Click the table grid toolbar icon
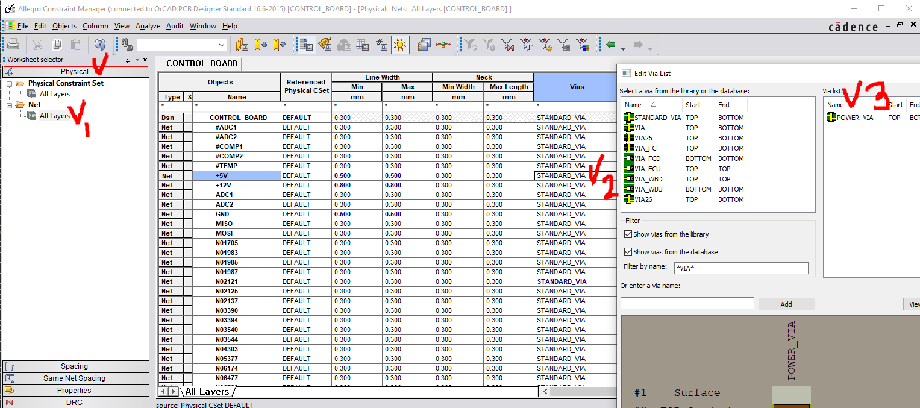Viewport: 920px width, 408px height. [363, 45]
